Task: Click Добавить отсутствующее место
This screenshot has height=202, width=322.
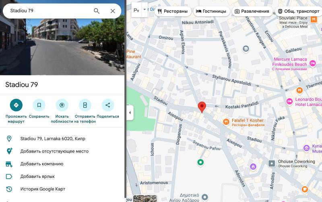Action: tap(54, 151)
